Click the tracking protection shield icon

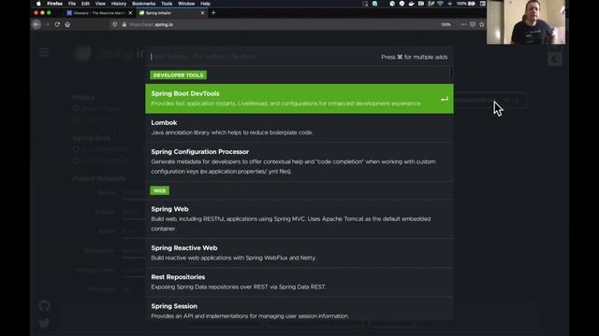coord(114,24)
